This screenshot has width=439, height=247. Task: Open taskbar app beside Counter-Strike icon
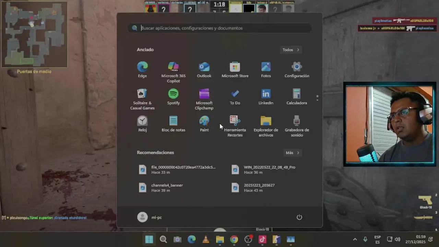(290, 239)
